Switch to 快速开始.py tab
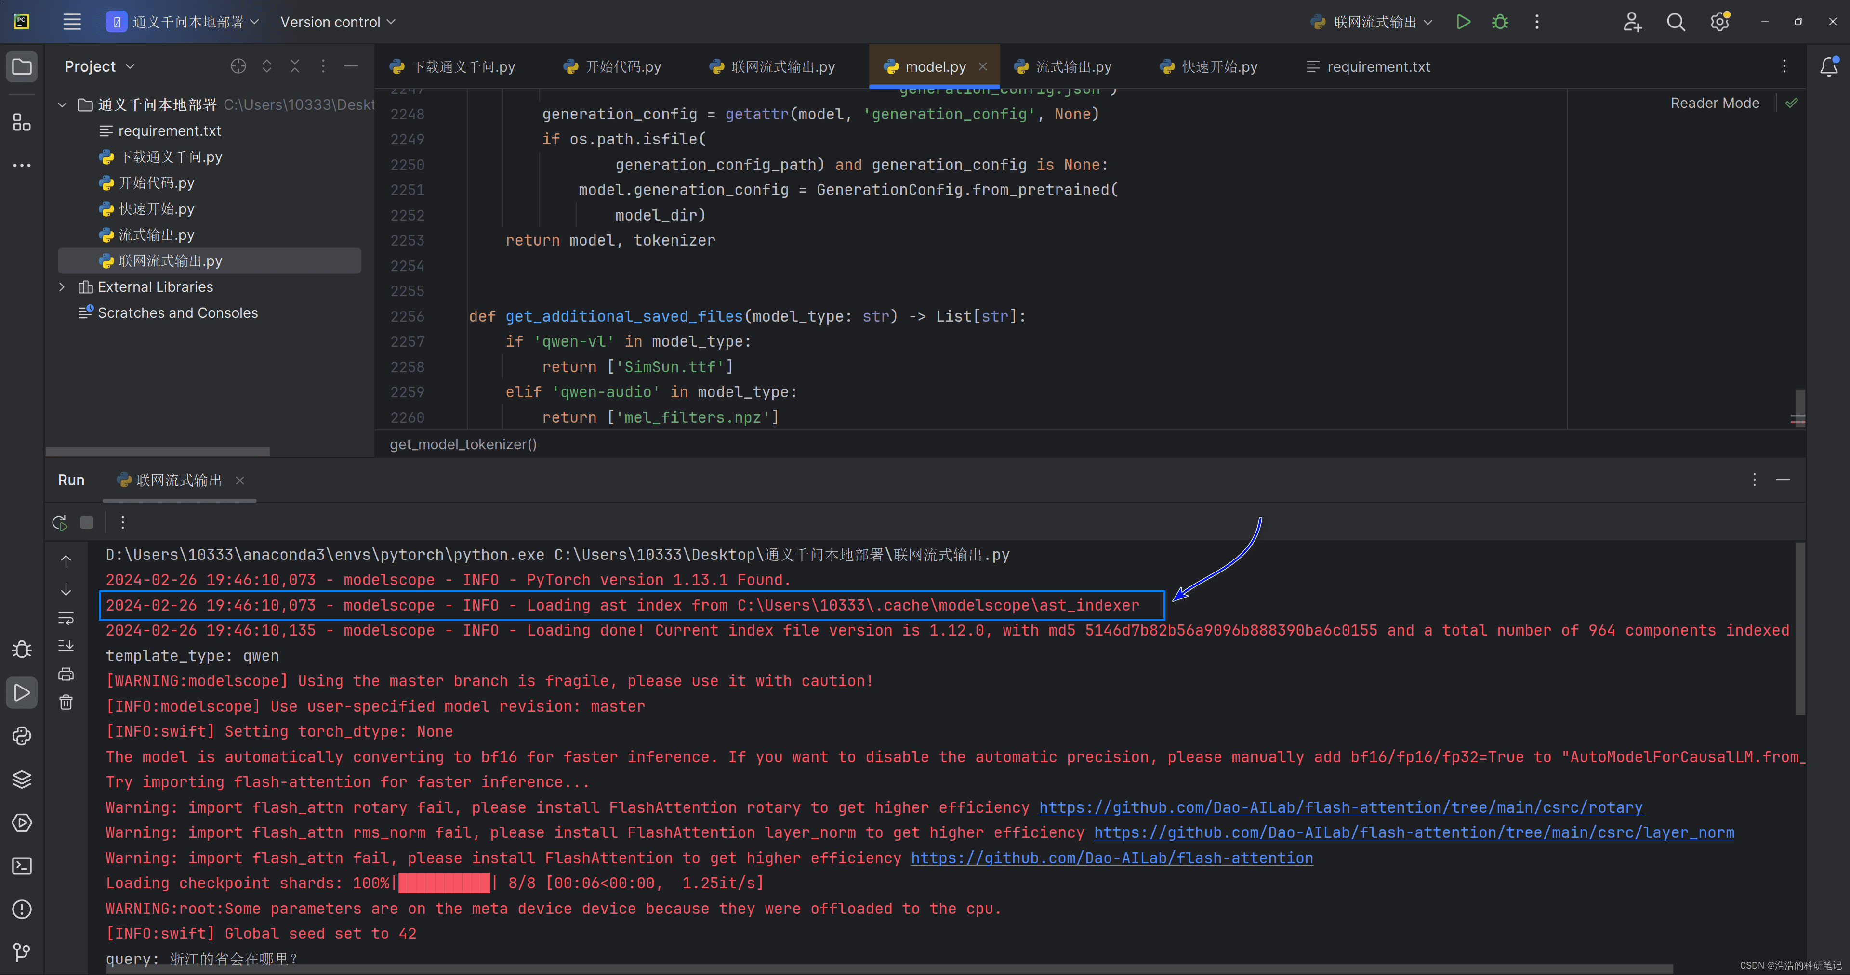 pos(1209,67)
